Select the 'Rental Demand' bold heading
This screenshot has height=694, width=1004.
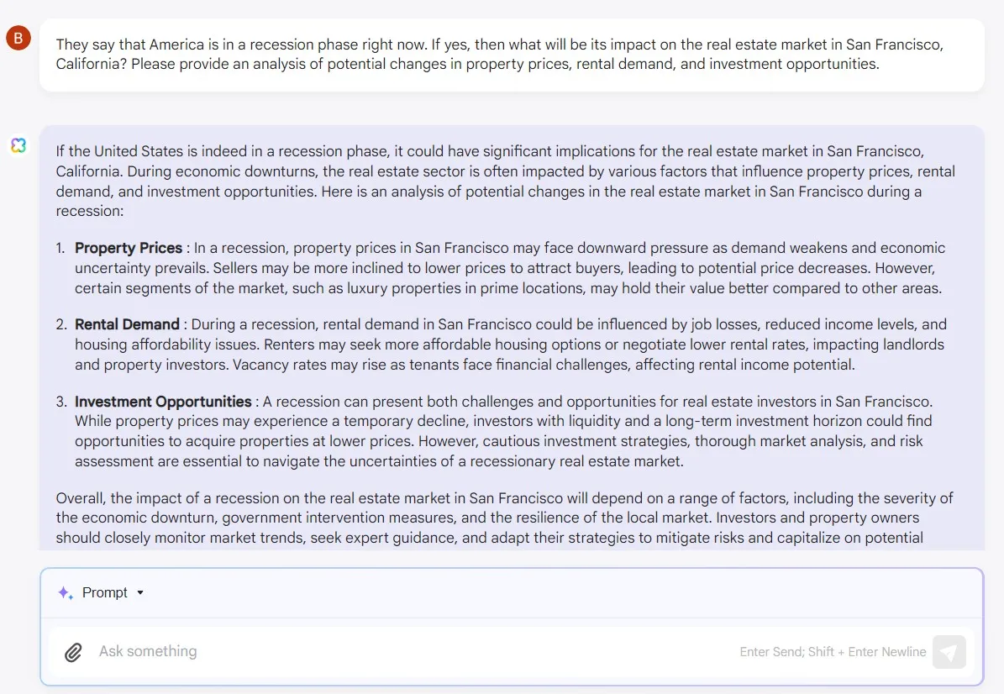(x=127, y=324)
